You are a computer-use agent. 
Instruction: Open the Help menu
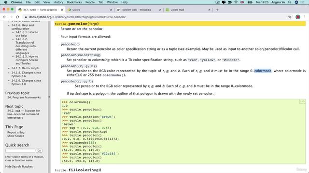[x=125, y=2]
